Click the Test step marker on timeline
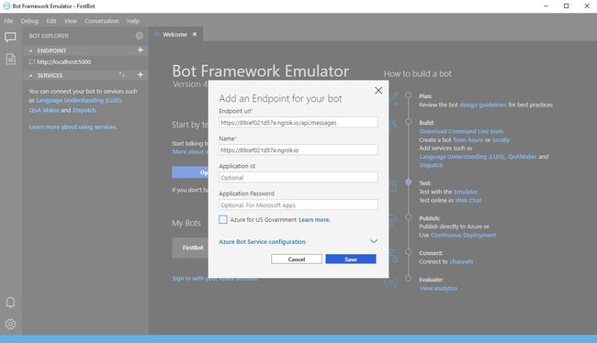Viewport: 597px width, 343px height. coord(408,182)
